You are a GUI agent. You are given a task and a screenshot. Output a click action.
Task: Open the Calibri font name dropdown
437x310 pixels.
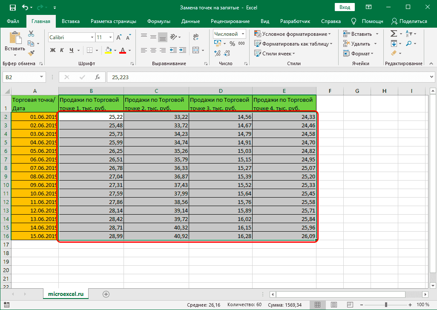pos(92,37)
